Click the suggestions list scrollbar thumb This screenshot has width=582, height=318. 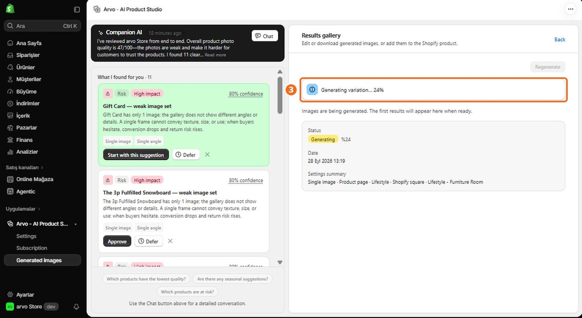280,95
